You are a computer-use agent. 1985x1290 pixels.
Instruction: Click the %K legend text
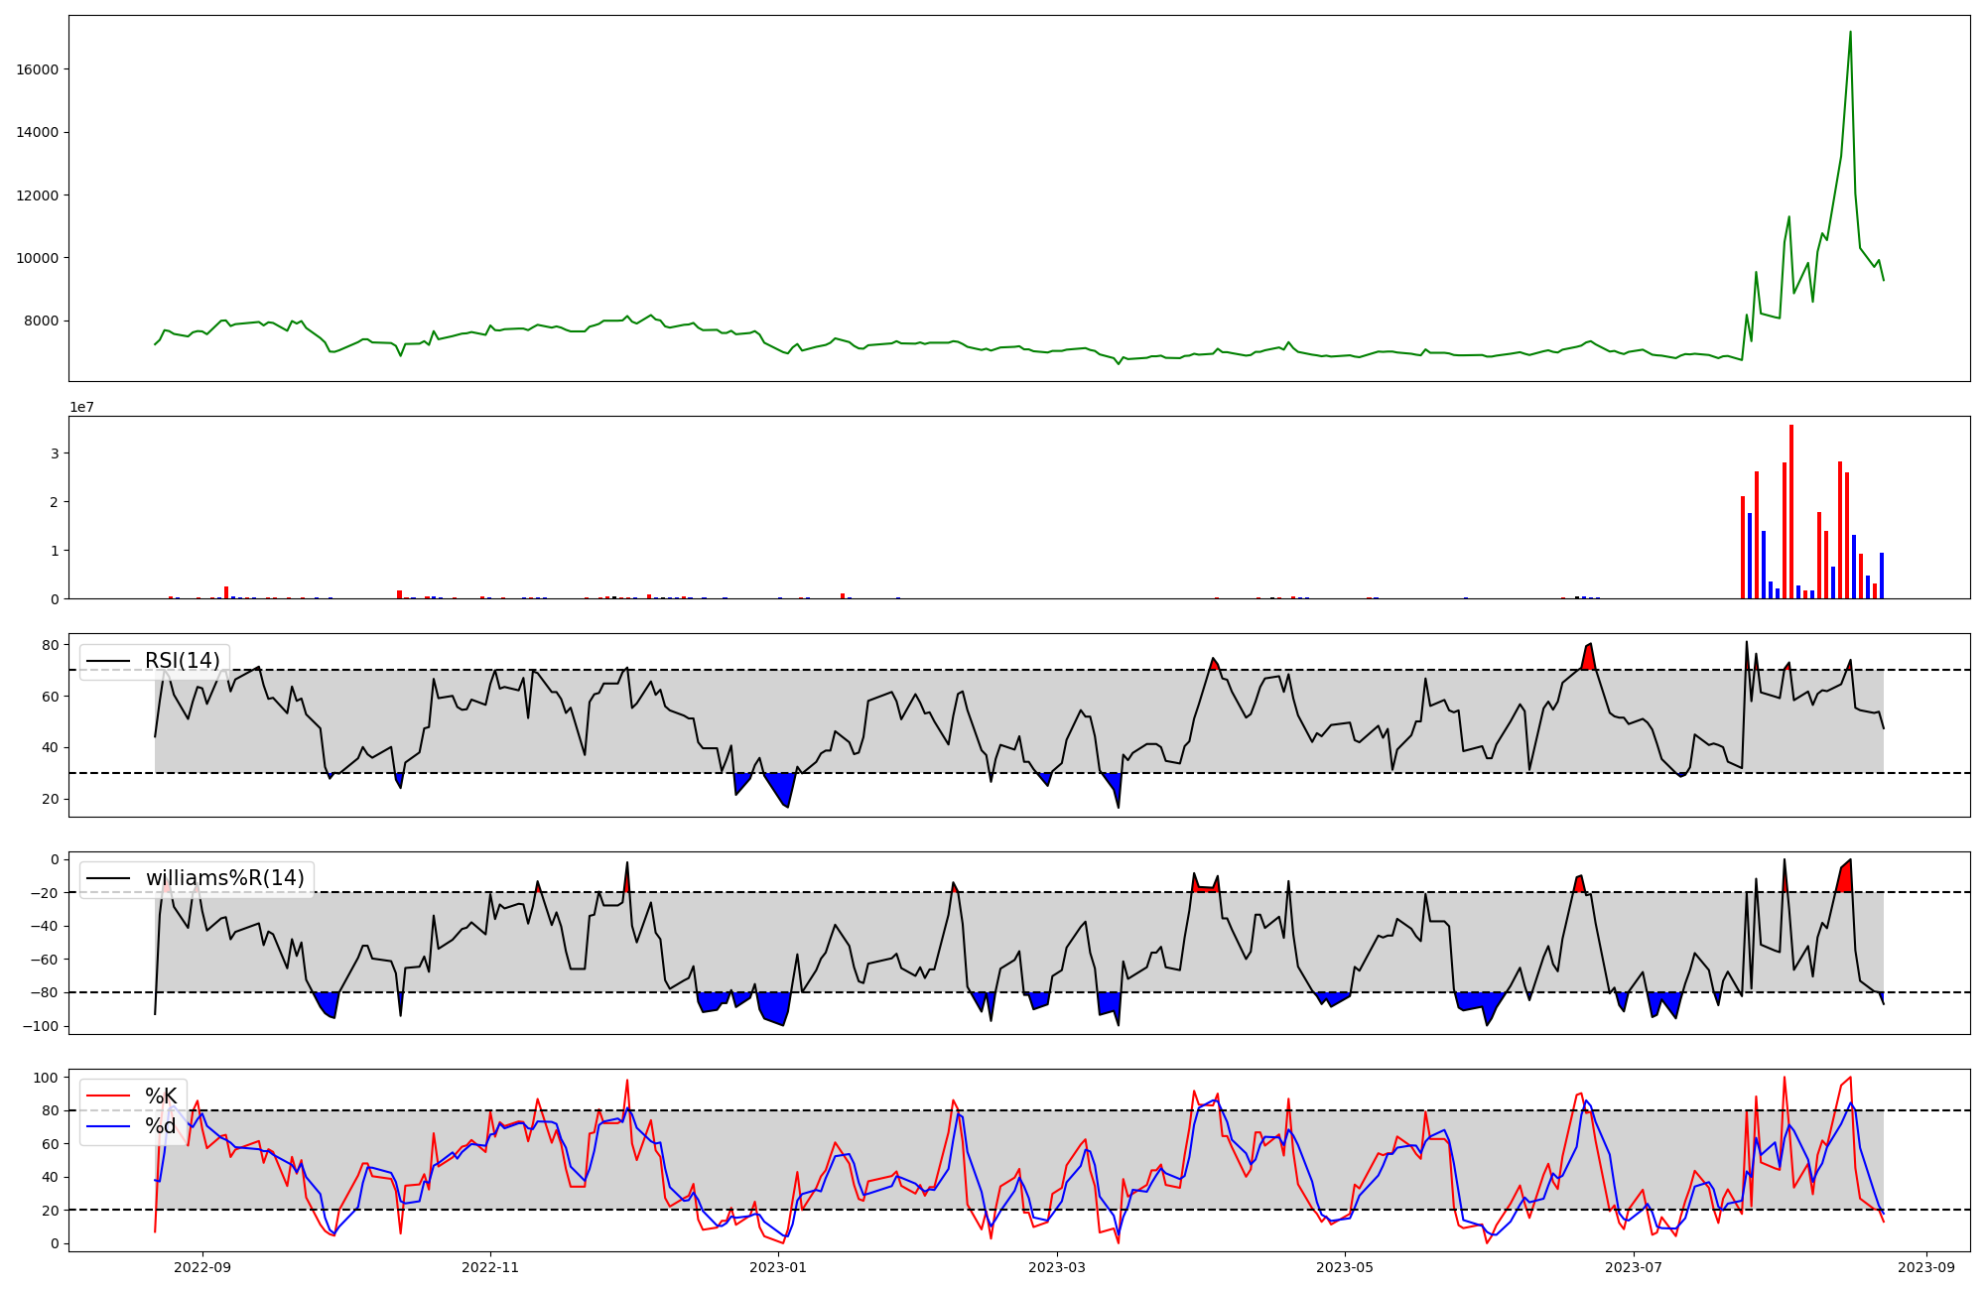(161, 1096)
